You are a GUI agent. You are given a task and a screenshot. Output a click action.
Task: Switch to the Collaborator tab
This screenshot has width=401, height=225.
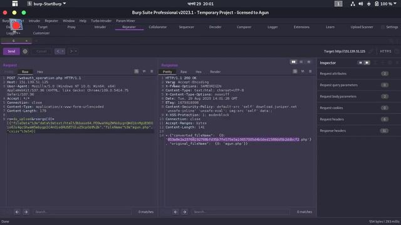click(157, 27)
